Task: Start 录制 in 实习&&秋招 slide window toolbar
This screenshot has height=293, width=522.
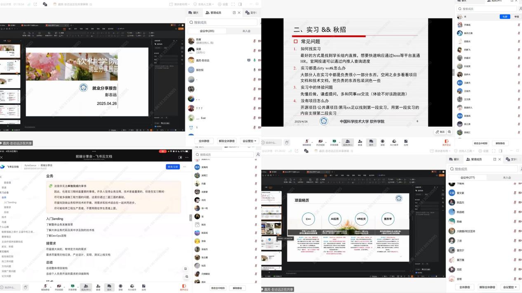Action: (x=383, y=142)
